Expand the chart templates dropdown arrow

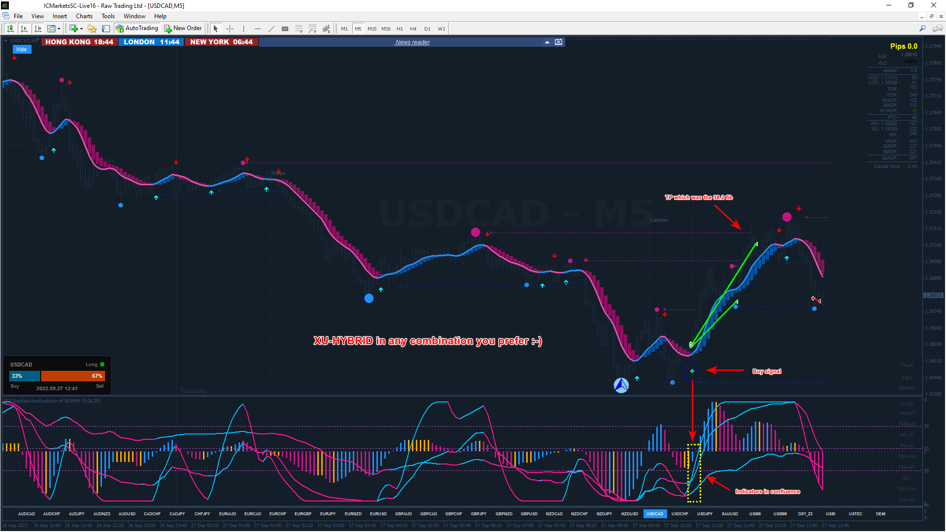tap(59, 29)
